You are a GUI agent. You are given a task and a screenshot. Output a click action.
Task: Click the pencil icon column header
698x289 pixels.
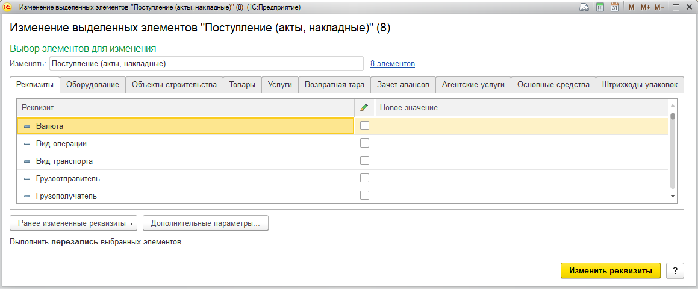coord(364,107)
